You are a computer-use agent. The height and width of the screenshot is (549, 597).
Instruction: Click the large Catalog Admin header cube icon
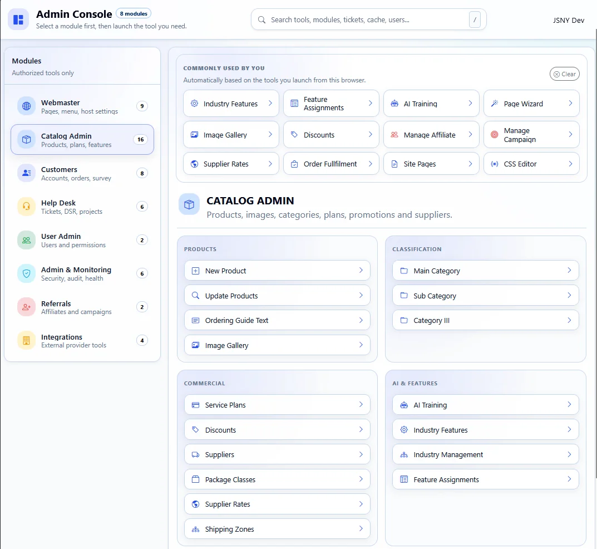pyautogui.click(x=189, y=204)
